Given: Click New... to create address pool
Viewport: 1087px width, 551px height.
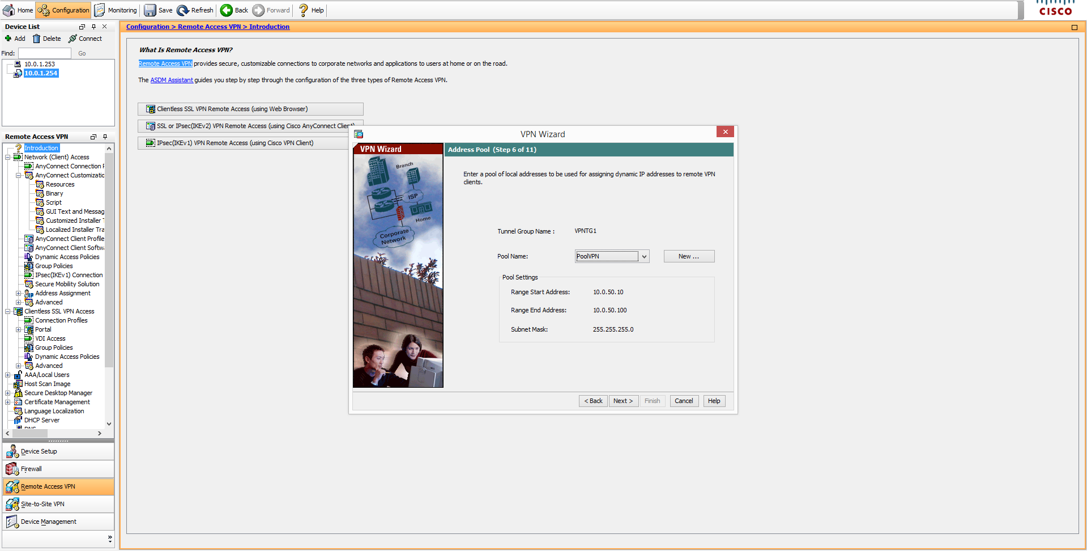Looking at the screenshot, I should coord(689,256).
